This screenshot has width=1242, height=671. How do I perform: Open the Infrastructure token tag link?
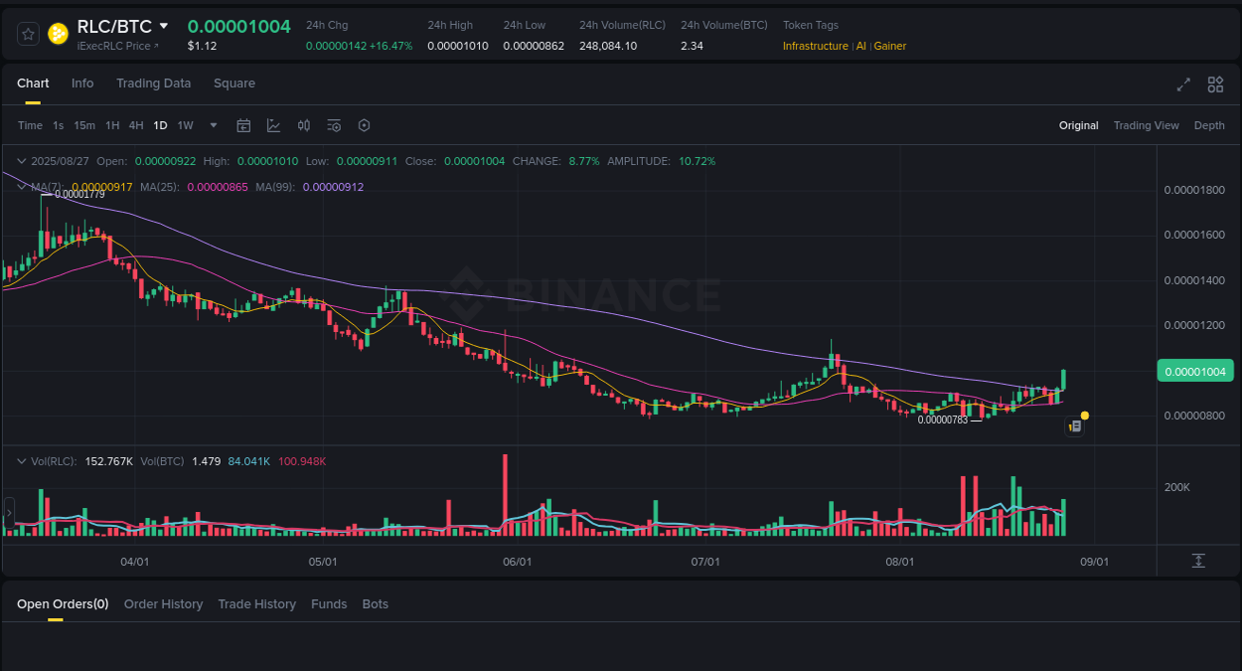click(815, 46)
